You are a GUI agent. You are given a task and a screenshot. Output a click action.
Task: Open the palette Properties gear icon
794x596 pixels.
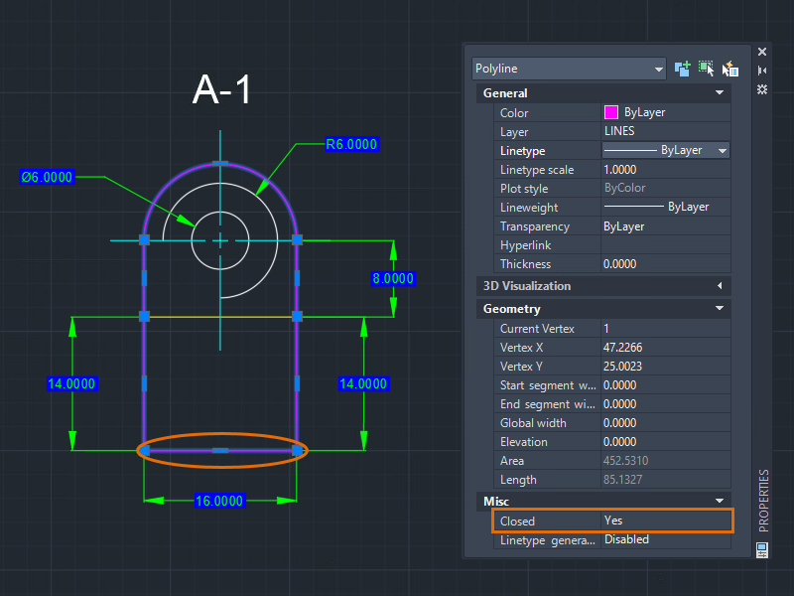point(762,89)
